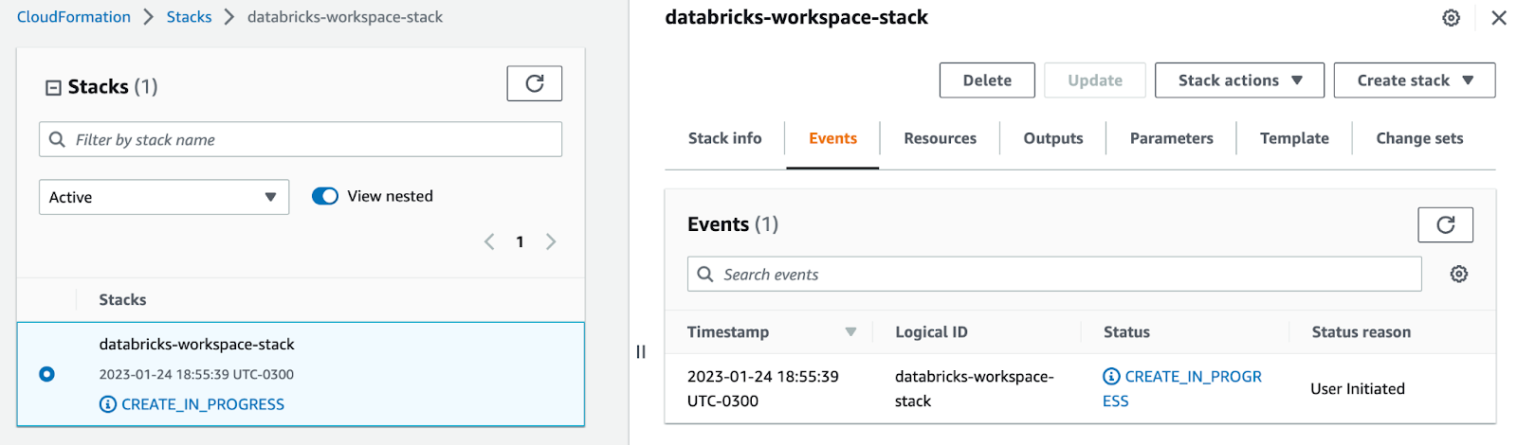Refresh the Stacks list
The width and height of the screenshot is (1517, 445).
tap(534, 83)
